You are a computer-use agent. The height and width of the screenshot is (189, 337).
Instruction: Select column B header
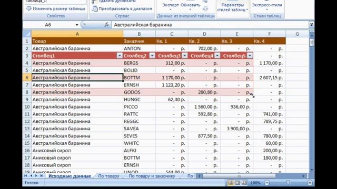click(139, 34)
